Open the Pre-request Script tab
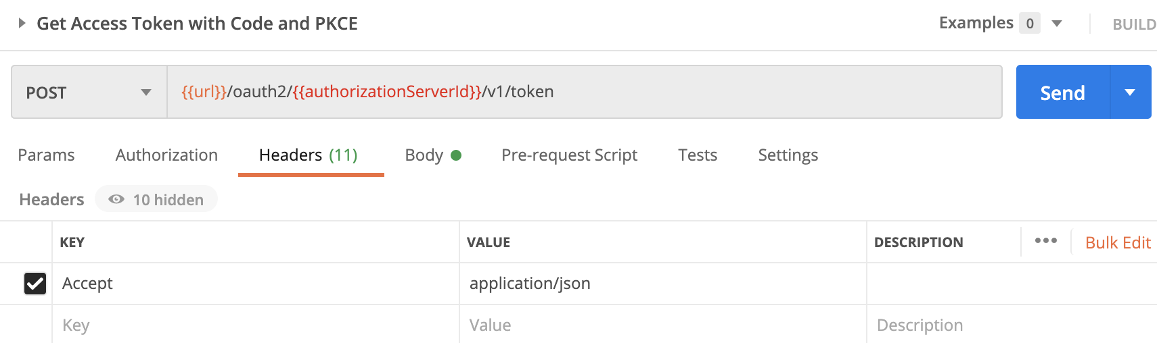The height and width of the screenshot is (343, 1157). [569, 155]
